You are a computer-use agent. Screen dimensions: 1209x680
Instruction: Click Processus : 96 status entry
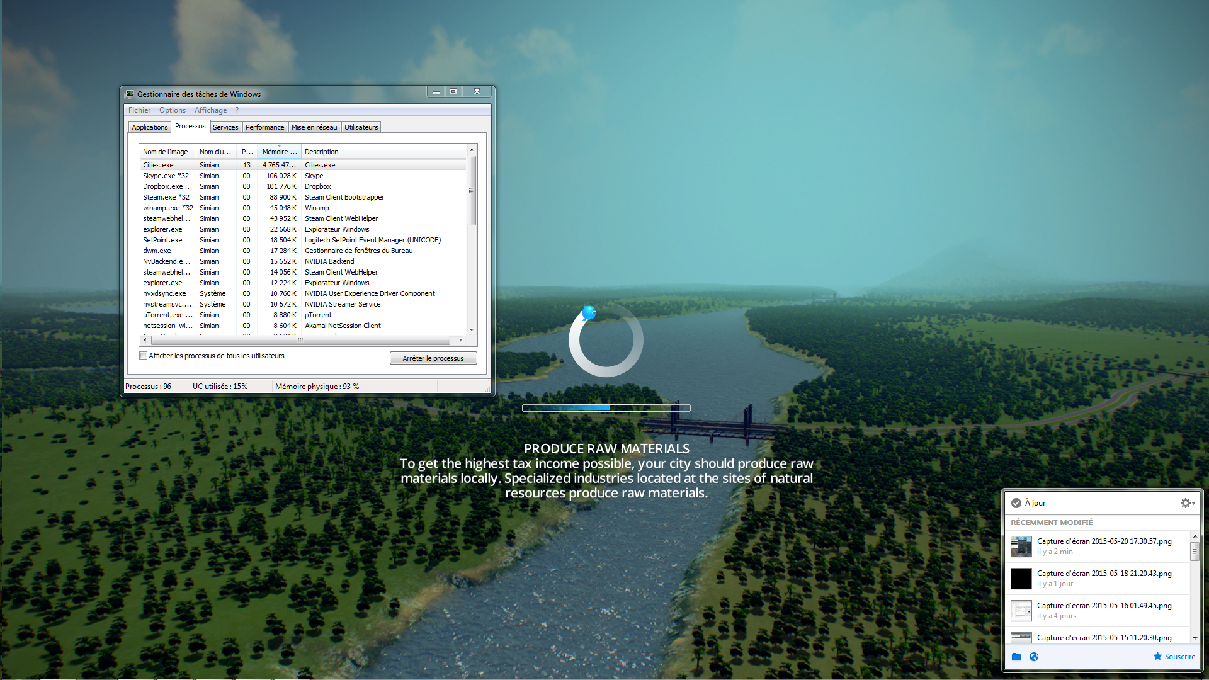[x=148, y=387]
